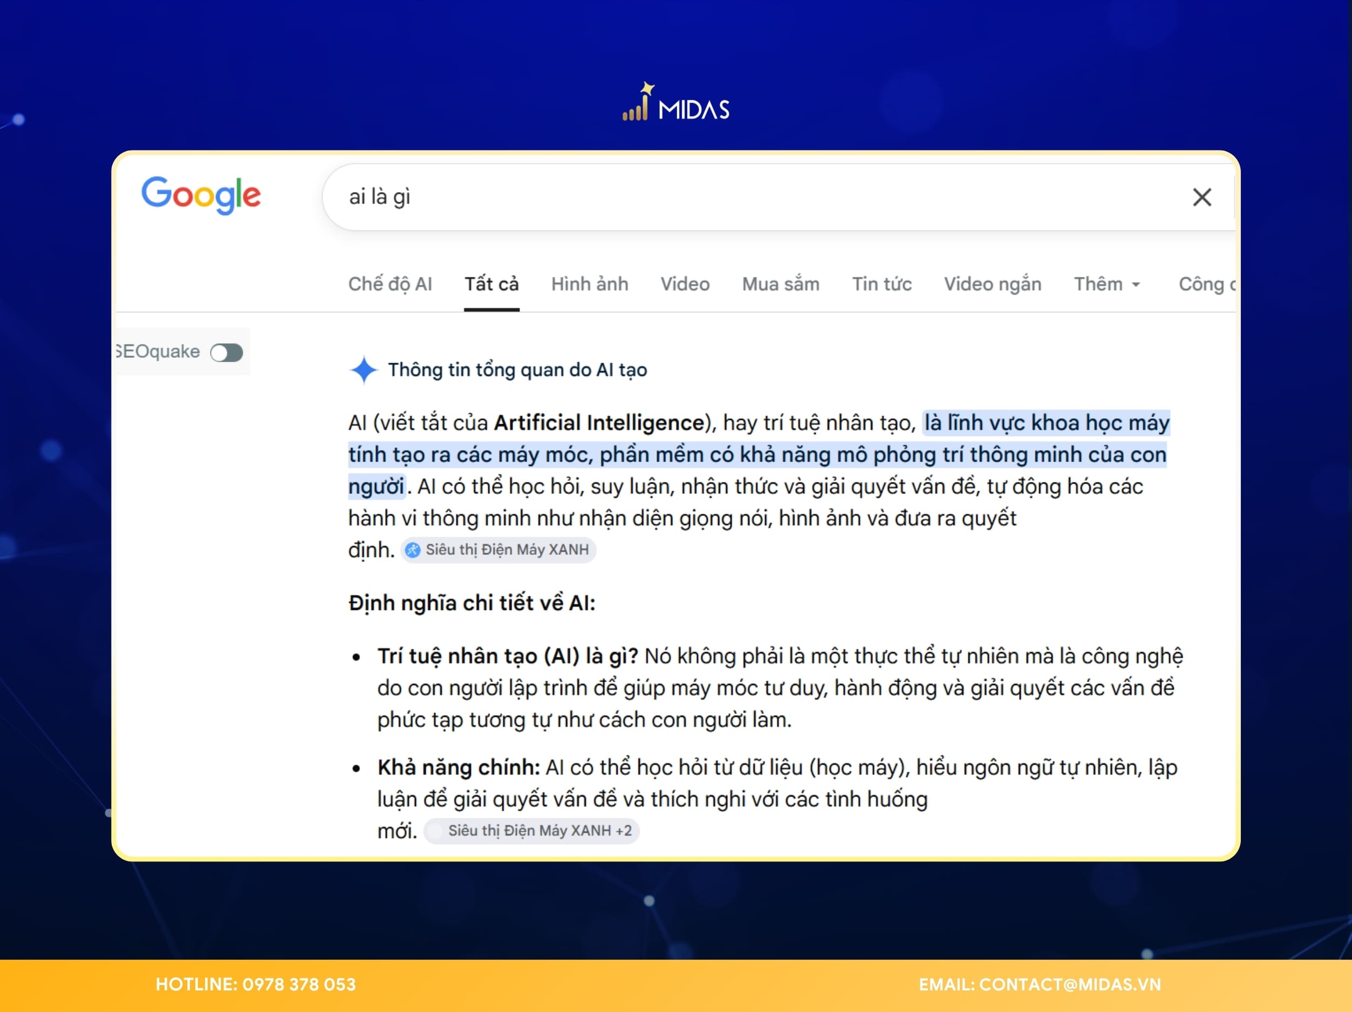Click the Google logo

201,195
